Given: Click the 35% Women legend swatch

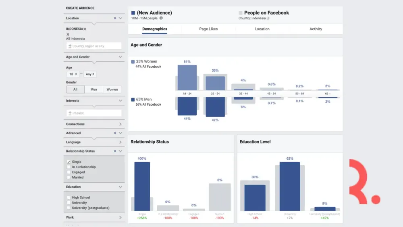Looking at the screenshot, I should pos(133,62).
